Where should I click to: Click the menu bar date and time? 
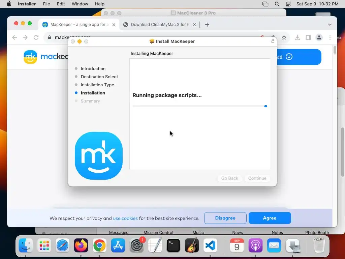coord(317,4)
